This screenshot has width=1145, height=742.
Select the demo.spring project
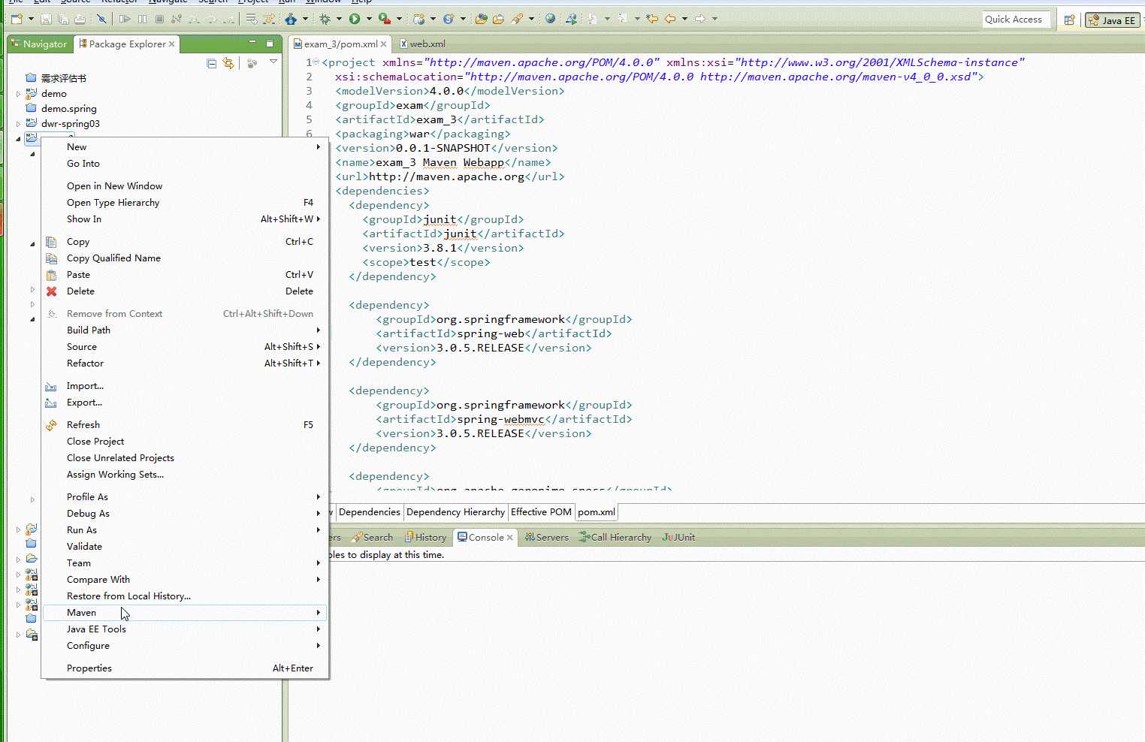pyautogui.click(x=69, y=109)
